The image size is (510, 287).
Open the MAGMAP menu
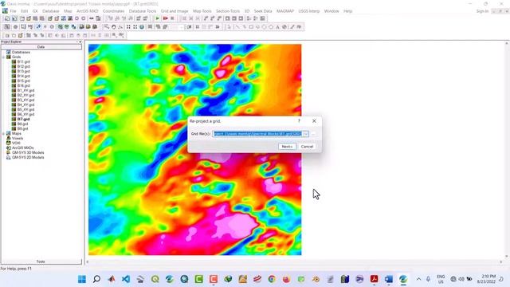point(285,11)
